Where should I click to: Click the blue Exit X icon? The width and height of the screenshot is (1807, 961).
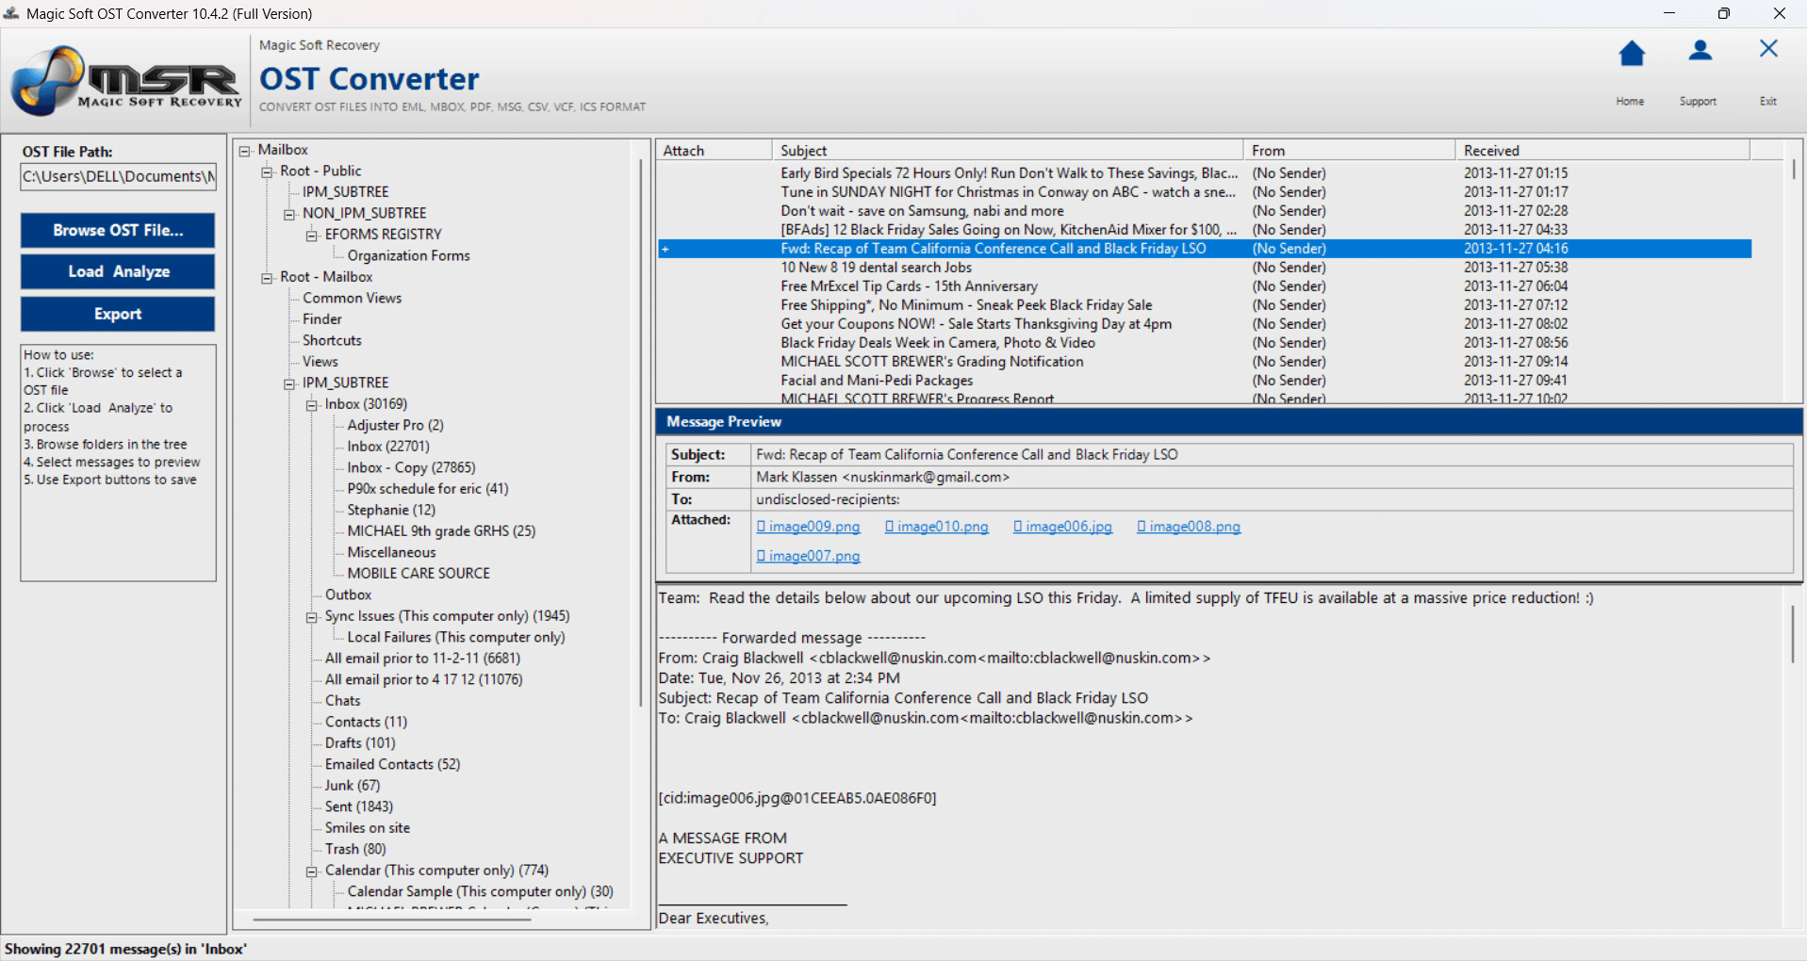click(x=1768, y=49)
